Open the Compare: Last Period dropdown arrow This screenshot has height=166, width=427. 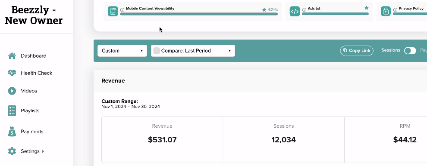(229, 51)
